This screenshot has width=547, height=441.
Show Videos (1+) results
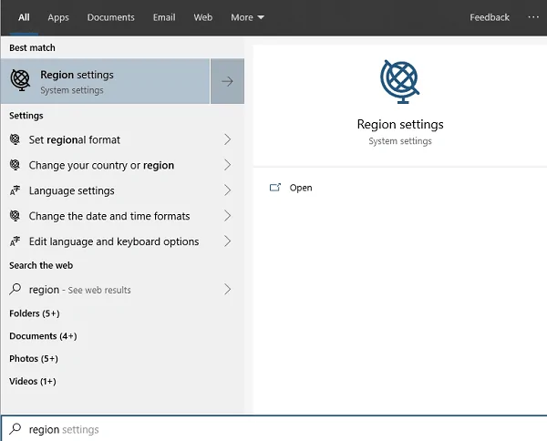coord(33,382)
